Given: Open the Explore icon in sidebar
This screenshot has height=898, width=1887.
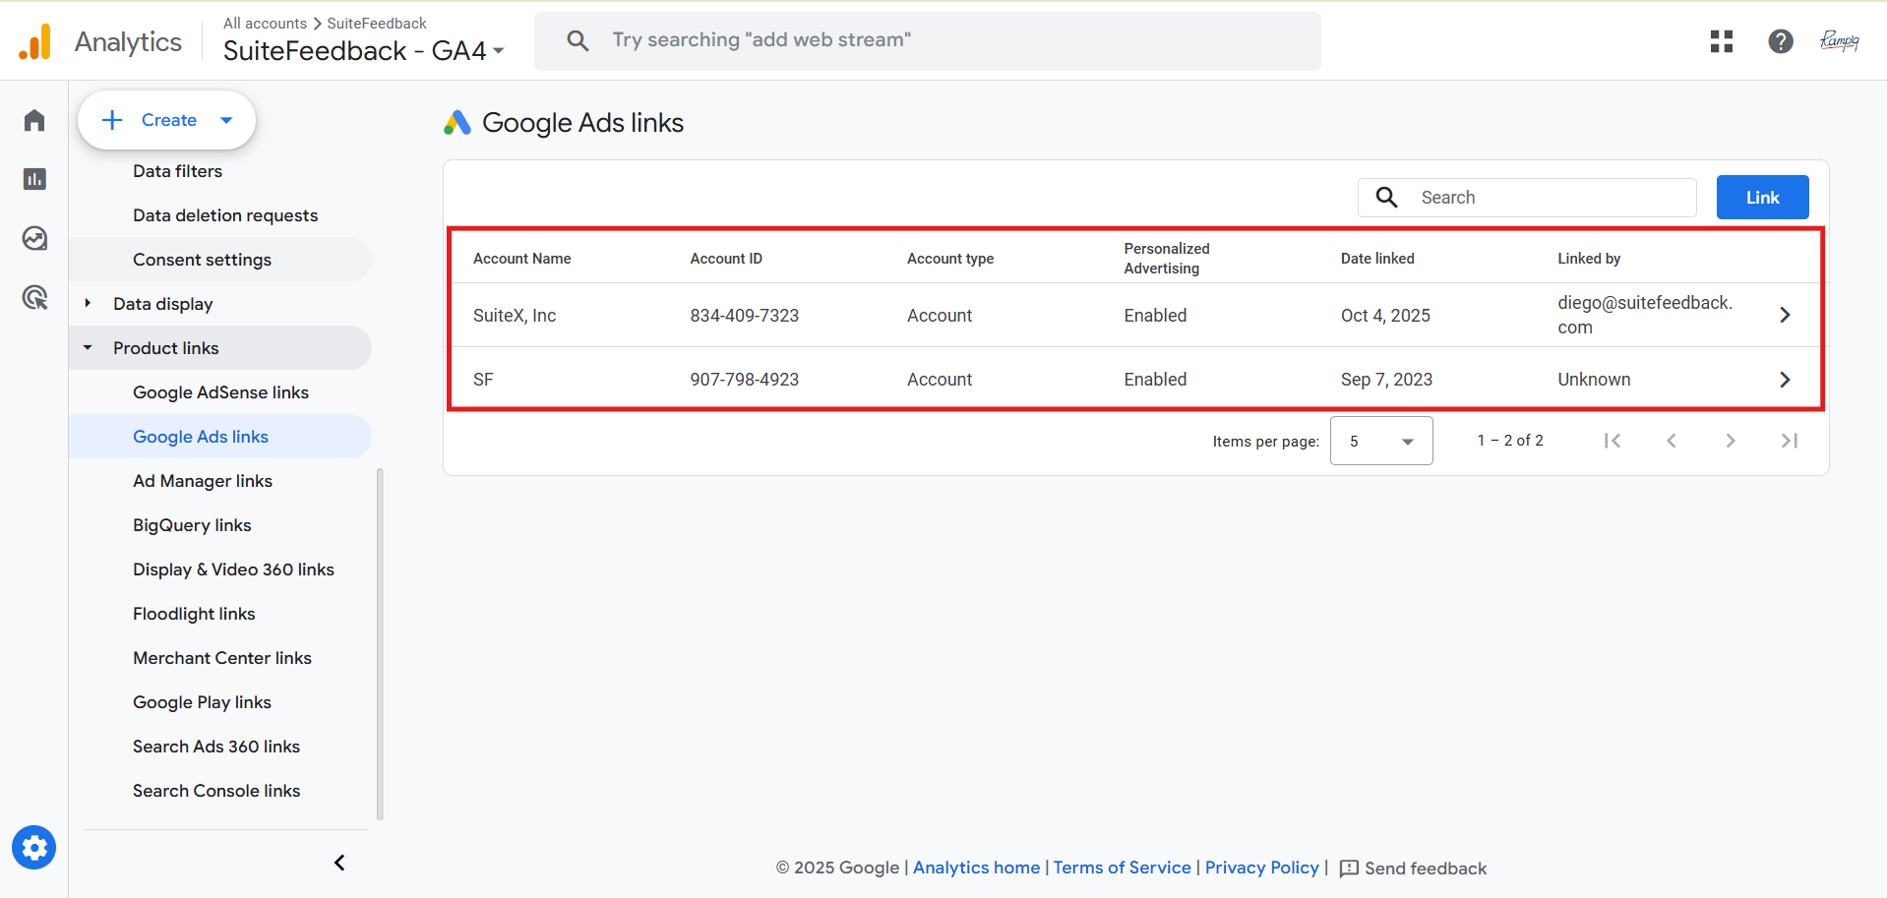Looking at the screenshot, I should point(34,238).
